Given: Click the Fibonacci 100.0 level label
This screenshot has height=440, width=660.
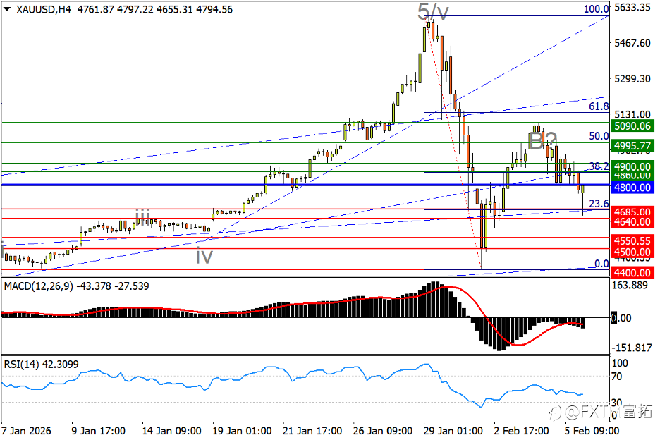Looking at the screenshot, I should [596, 9].
